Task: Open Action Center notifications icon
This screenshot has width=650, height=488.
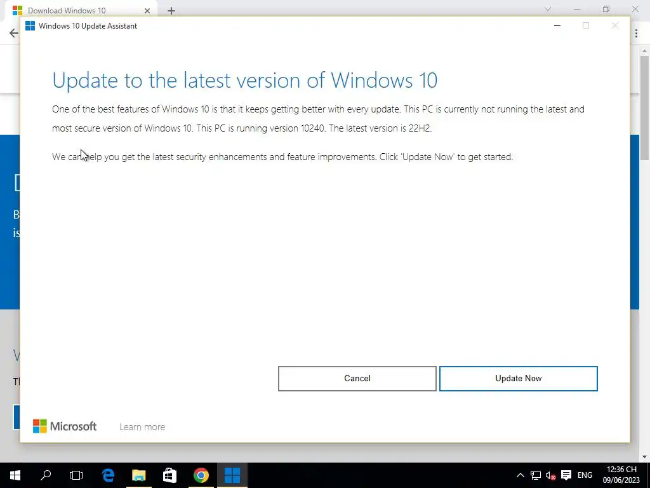Action: pyautogui.click(x=566, y=475)
